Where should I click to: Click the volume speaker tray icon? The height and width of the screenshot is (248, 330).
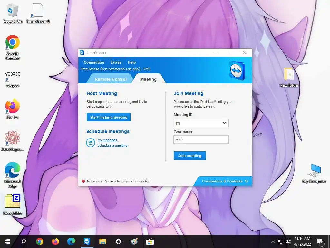pyautogui.click(x=288, y=242)
